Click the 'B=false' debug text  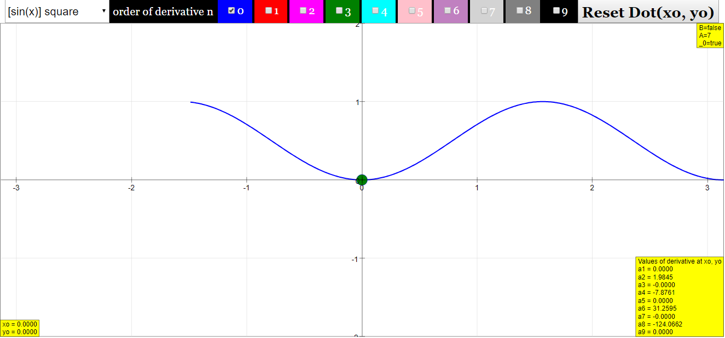(710, 27)
